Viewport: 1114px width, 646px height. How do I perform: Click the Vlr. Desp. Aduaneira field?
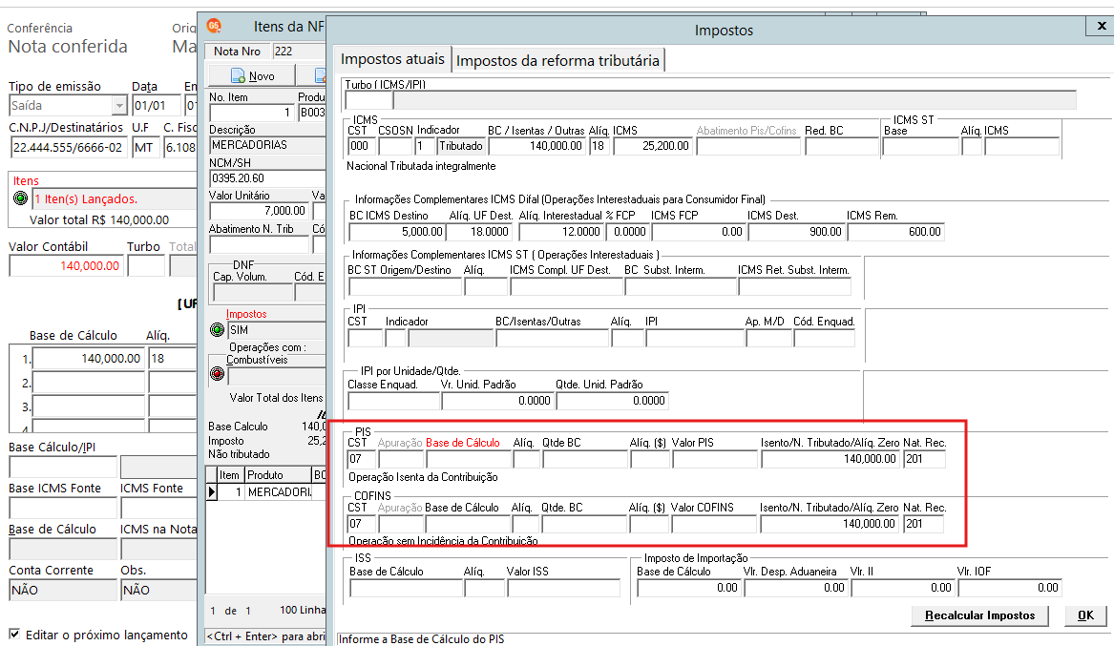tap(796, 588)
